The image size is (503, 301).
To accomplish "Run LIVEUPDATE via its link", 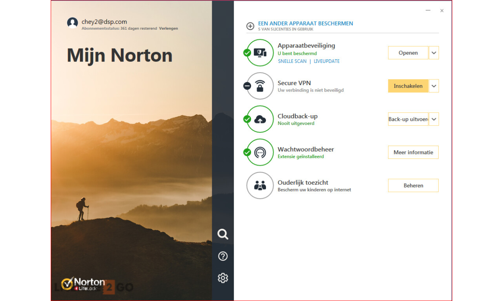I will coord(326,61).
